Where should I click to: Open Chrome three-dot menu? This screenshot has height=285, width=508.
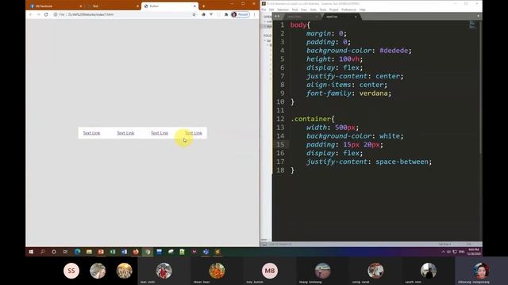(x=254, y=14)
